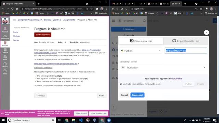Go to home page in left browser

(x=17, y=9)
